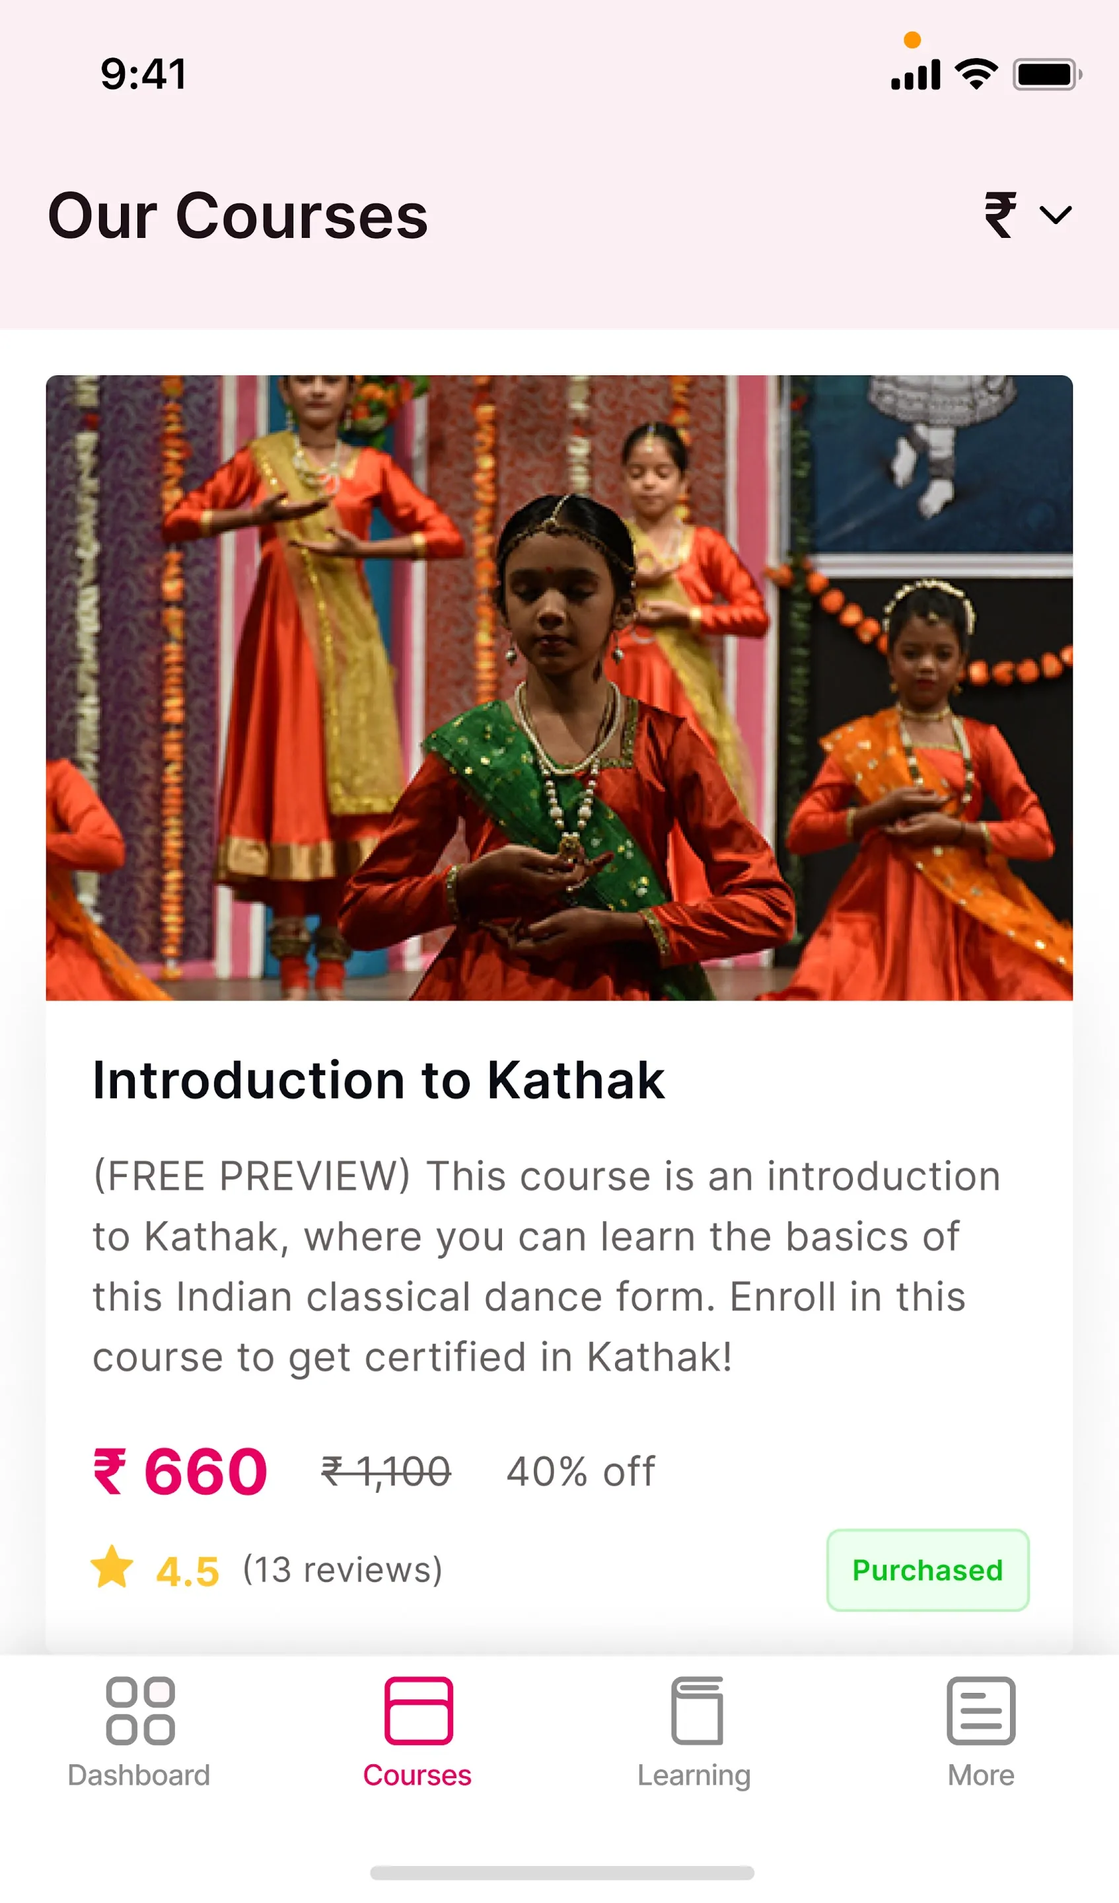
Task: Open the Learning book icon
Action: [x=696, y=1711]
